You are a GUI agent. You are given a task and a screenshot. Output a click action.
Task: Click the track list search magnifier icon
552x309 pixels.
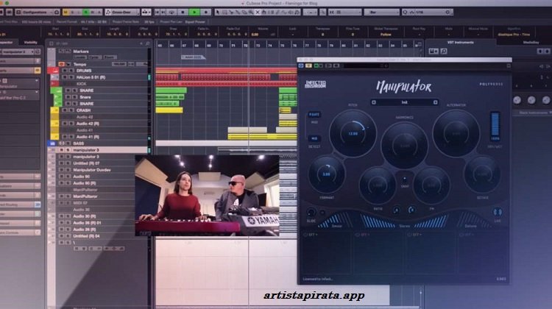pos(148,43)
